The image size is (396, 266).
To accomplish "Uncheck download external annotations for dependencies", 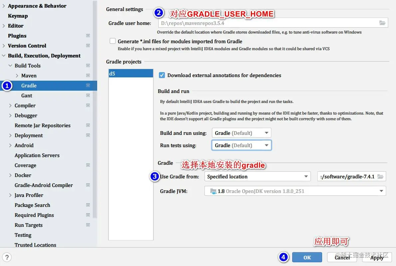I will [x=161, y=75].
